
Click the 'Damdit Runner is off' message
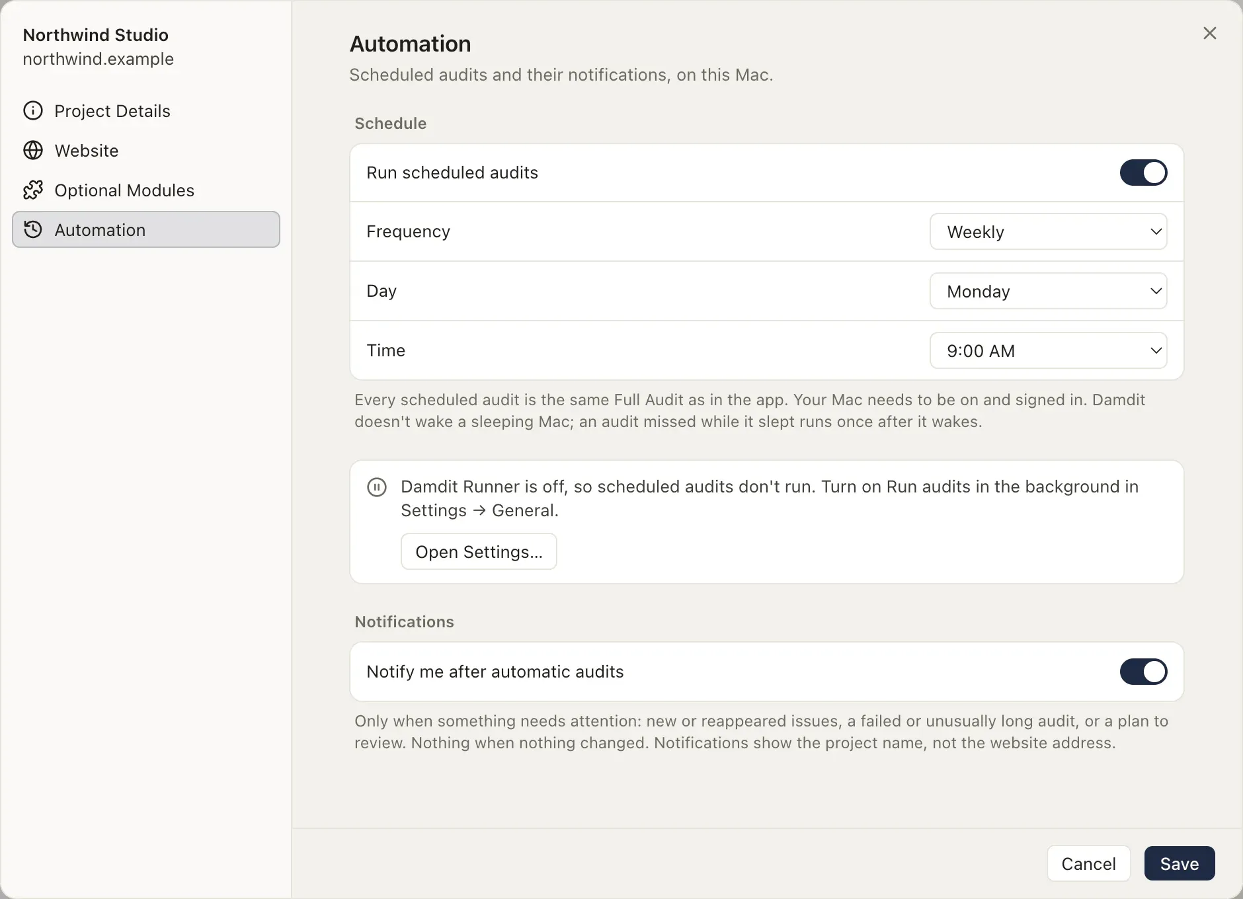[770, 498]
